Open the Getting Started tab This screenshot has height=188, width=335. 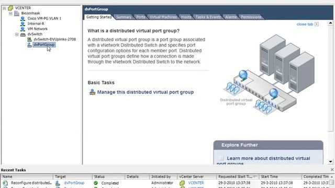click(x=99, y=17)
